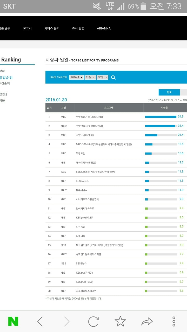Select the 전국 tab
Screen dimensions: 187x332
(169, 92)
